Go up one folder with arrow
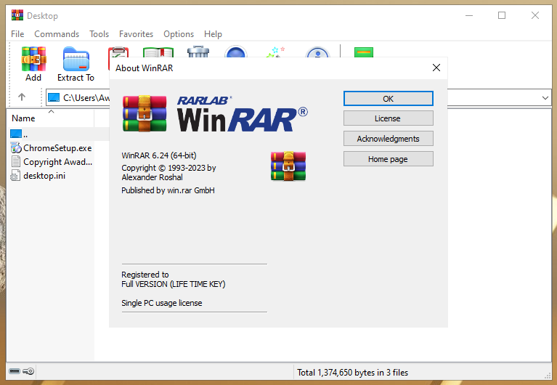This screenshot has height=385, width=557. pos(22,97)
